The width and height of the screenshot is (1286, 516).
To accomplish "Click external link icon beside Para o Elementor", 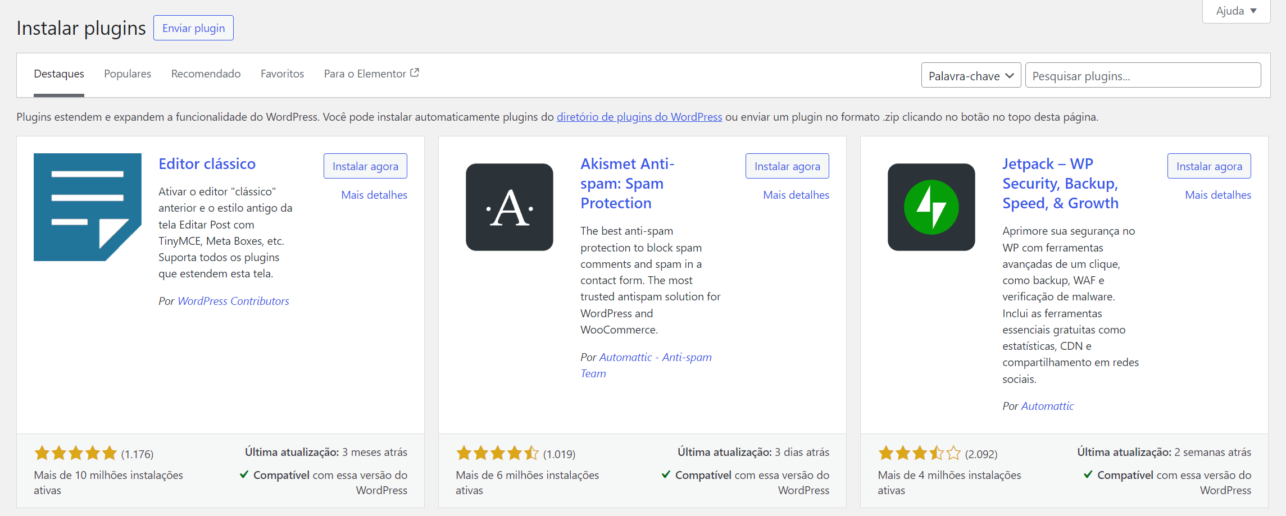I will click(x=415, y=73).
